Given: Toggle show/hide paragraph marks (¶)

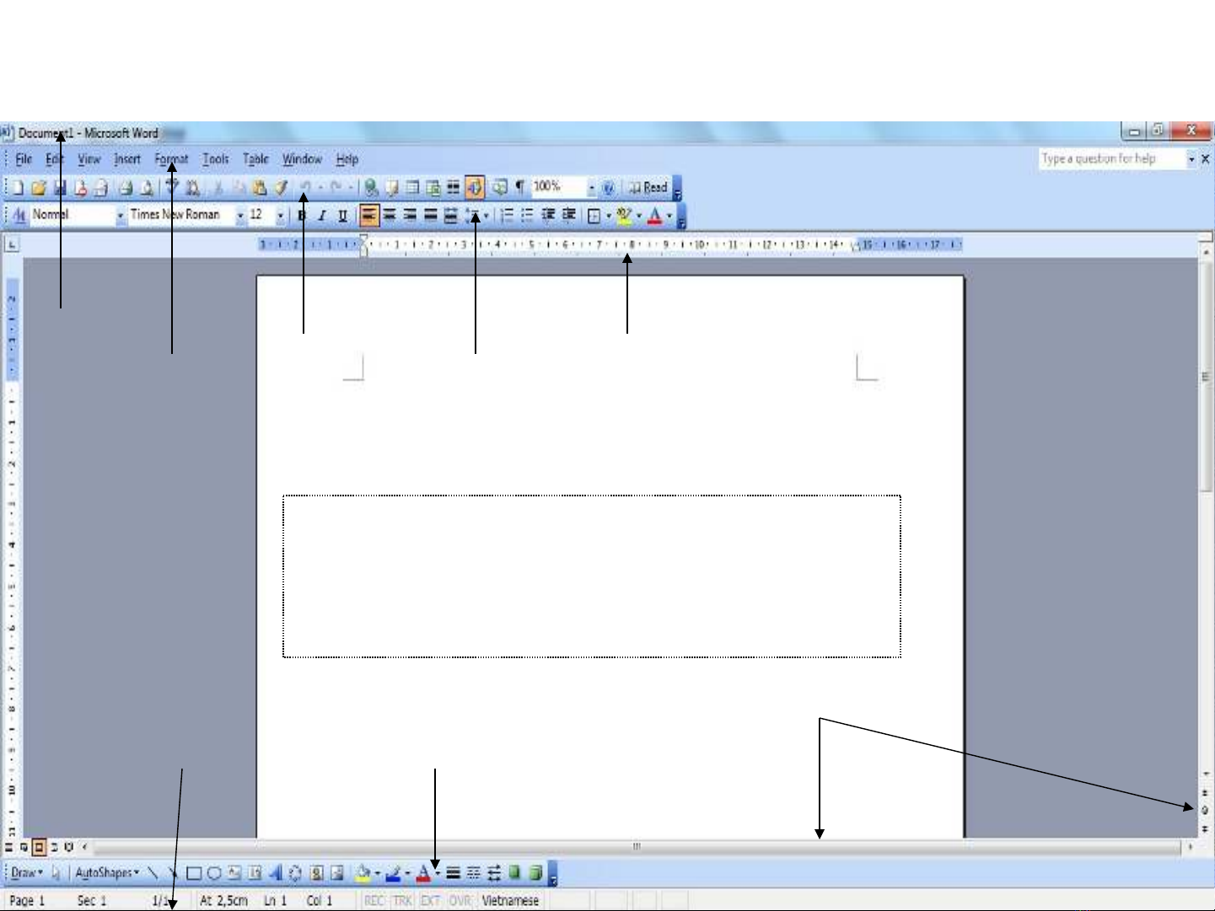Looking at the screenshot, I should coord(519,187).
